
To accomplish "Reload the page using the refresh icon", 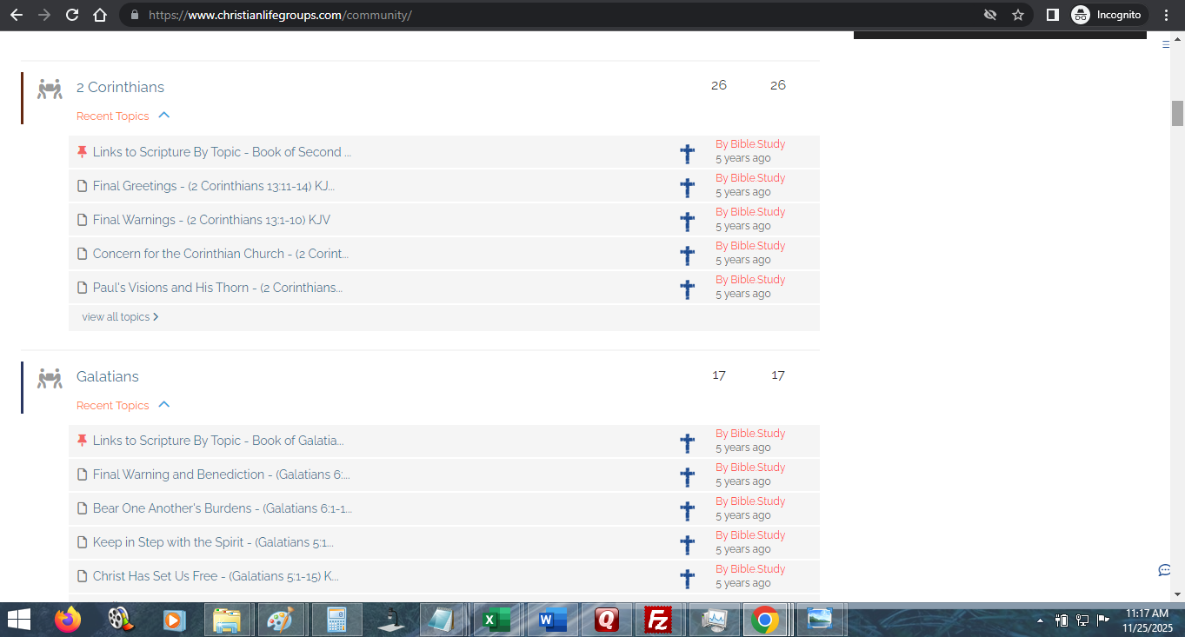I will pos(72,15).
